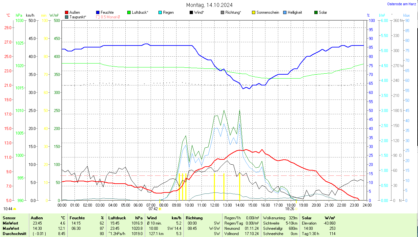418x237 pixels.
Task: Toggle the 8.5 Monat-Ø average box
Action: (97, 17)
